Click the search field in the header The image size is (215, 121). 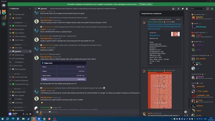197,9
